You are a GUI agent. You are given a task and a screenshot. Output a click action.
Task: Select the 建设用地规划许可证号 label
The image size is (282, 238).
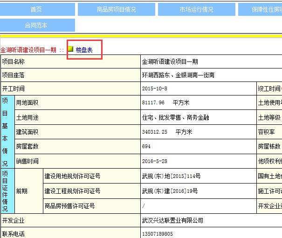[x=72, y=176]
